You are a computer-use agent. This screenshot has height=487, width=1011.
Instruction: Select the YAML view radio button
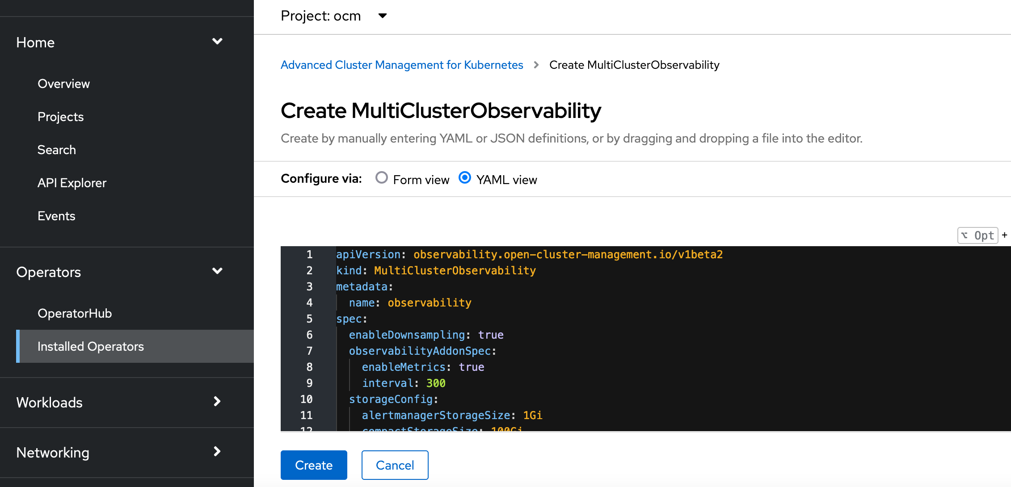click(465, 178)
